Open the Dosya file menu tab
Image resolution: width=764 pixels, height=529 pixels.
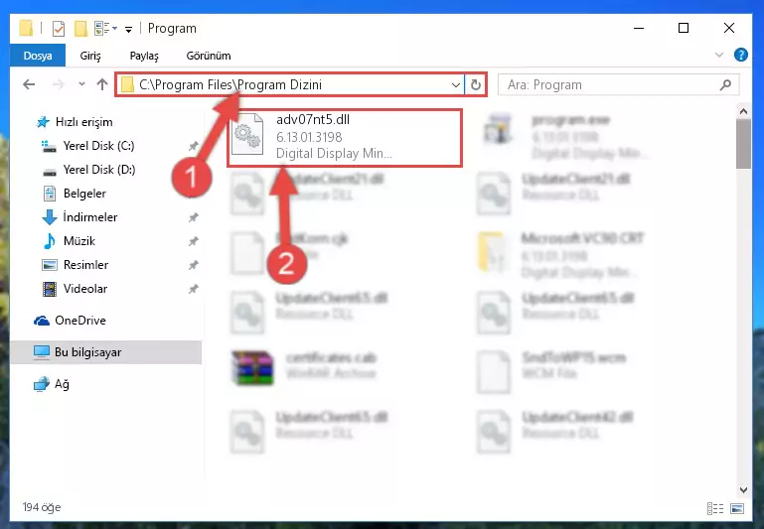point(38,56)
